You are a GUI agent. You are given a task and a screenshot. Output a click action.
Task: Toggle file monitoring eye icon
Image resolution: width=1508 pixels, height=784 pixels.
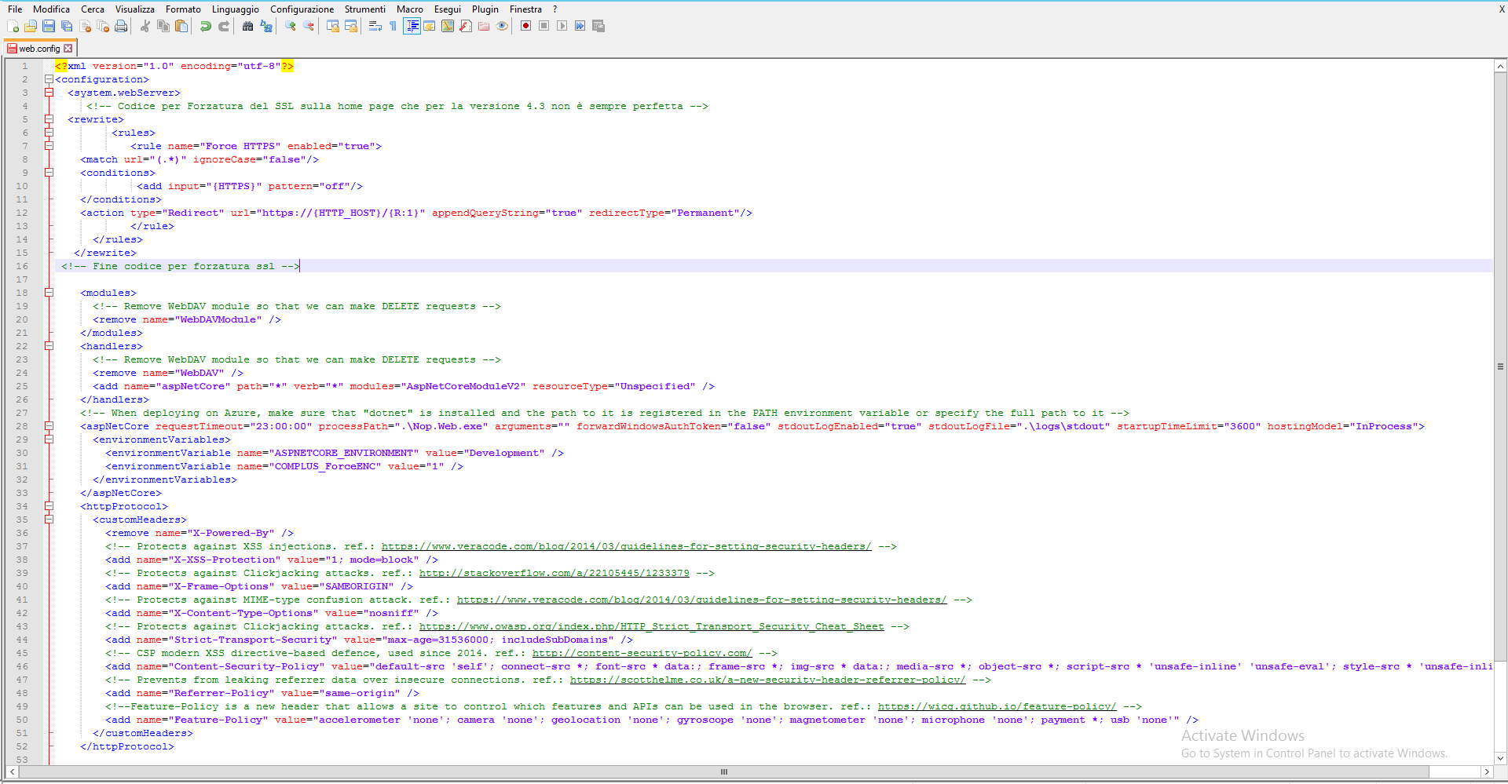point(502,26)
